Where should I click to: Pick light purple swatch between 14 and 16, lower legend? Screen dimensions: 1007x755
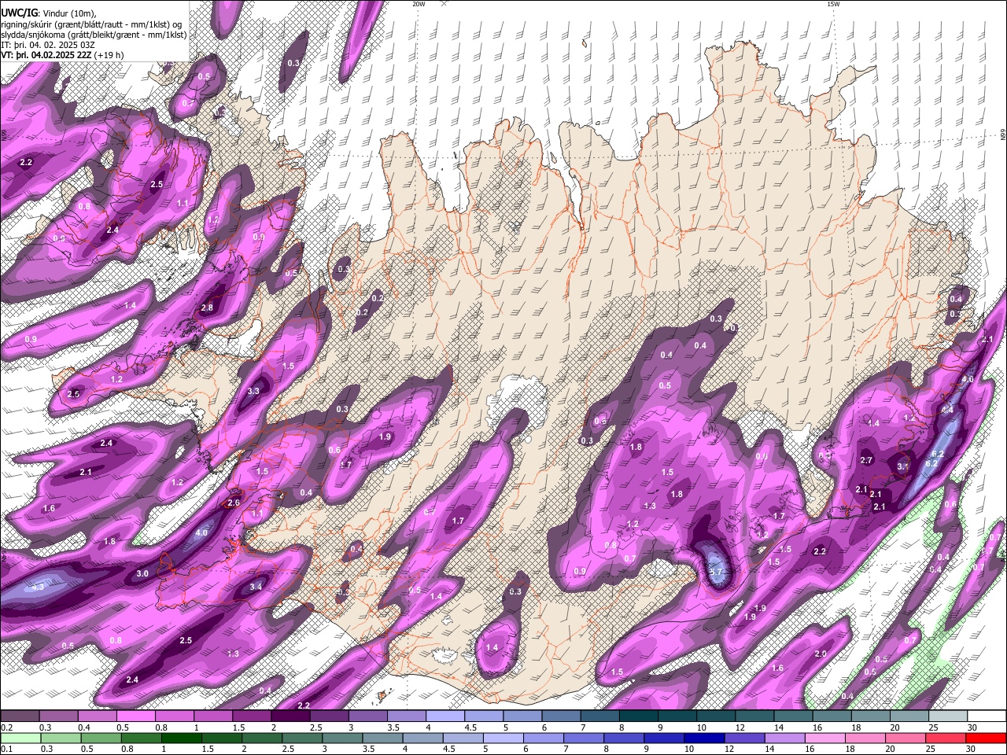[785, 738]
